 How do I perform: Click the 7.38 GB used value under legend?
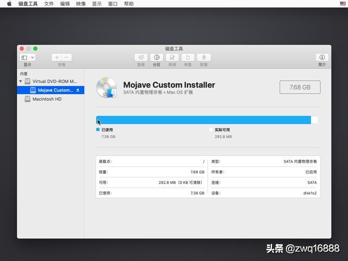(x=108, y=136)
